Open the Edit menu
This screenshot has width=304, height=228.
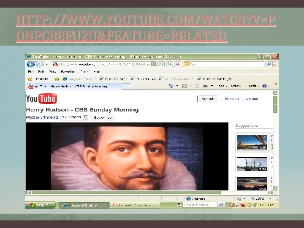41,71
